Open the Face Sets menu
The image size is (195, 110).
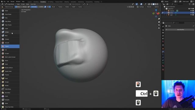[33, 4]
